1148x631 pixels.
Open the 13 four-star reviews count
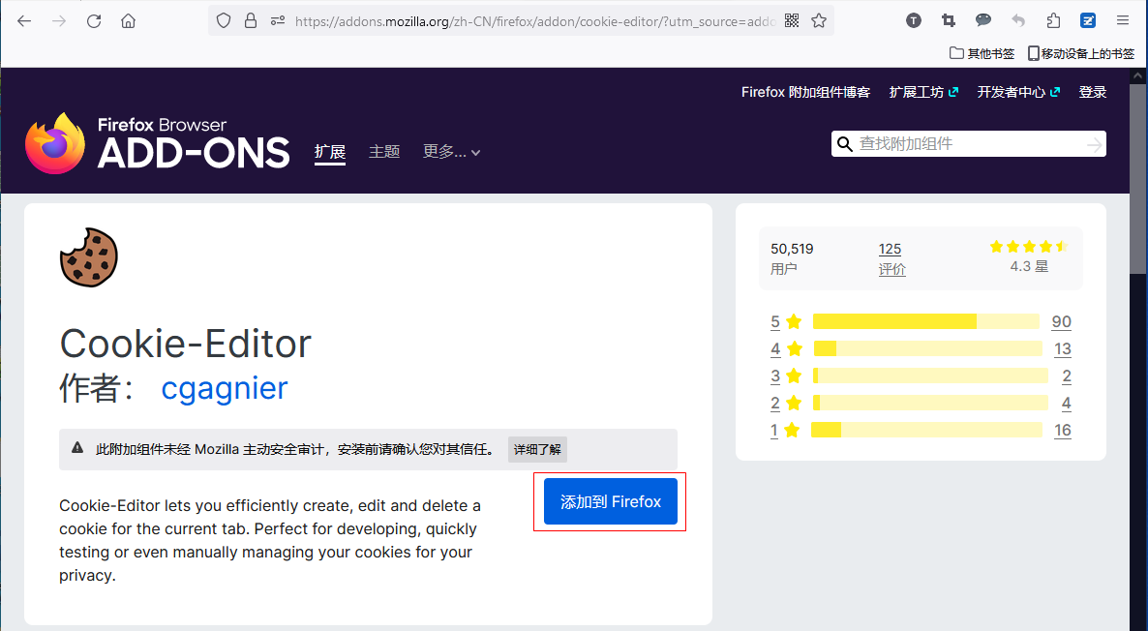1063,349
